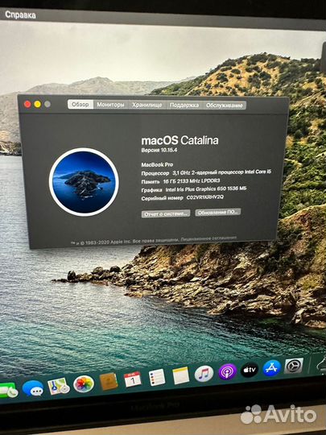Screen dimensions: 326x435
Task: Switch to the Мониторы tab
Action: pos(110,105)
